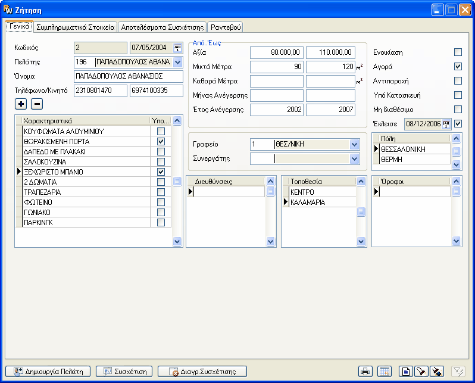Open the Πελάτης customer dropdown

pos(177,62)
